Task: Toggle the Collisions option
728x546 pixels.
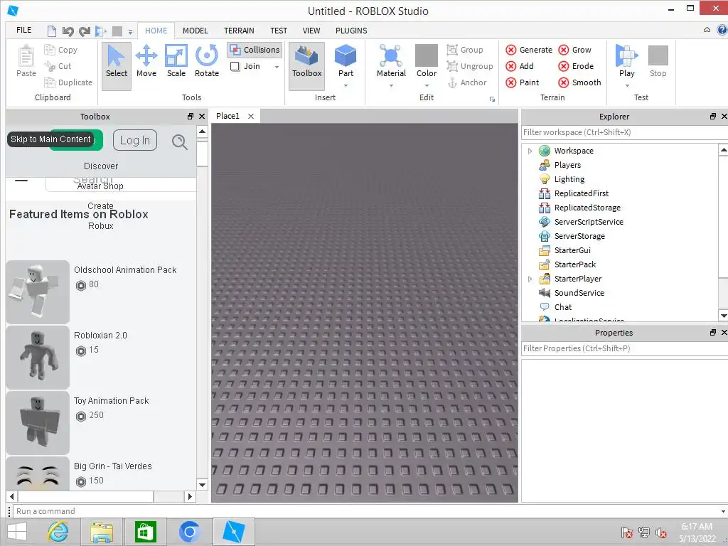Action: tap(255, 50)
